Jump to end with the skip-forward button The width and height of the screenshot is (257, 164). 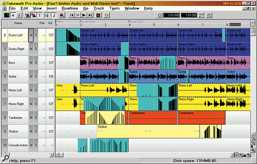90,15
